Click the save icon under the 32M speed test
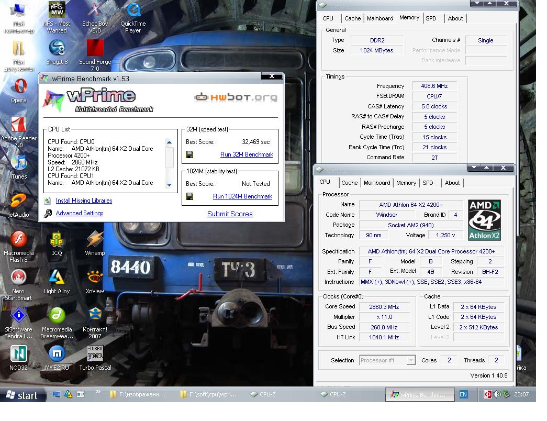Image resolution: width=547 pixels, height=421 pixels. 189,154
